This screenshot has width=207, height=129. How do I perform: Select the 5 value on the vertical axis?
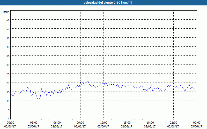[9, 110]
